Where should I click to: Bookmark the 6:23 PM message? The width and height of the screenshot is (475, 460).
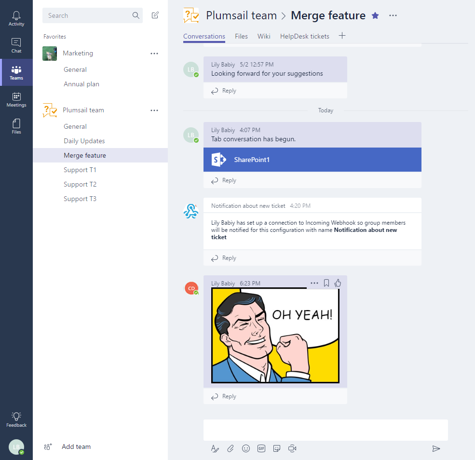pos(326,283)
